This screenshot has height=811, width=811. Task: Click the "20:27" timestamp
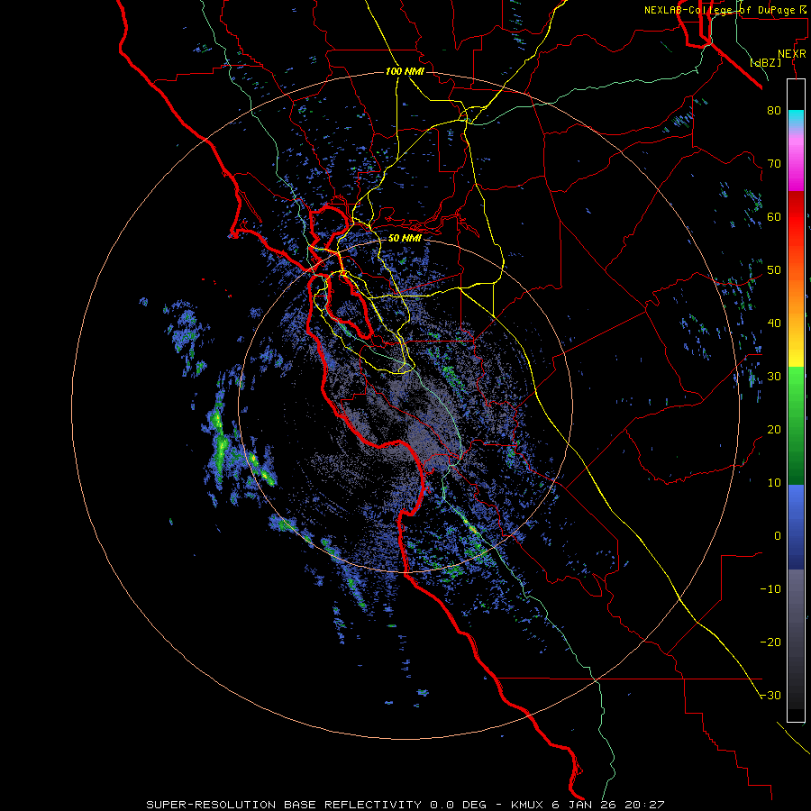644,805
